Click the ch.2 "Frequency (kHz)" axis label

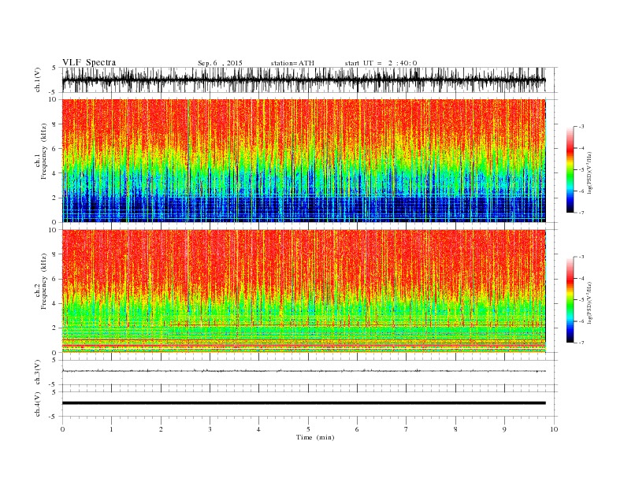click(44, 280)
